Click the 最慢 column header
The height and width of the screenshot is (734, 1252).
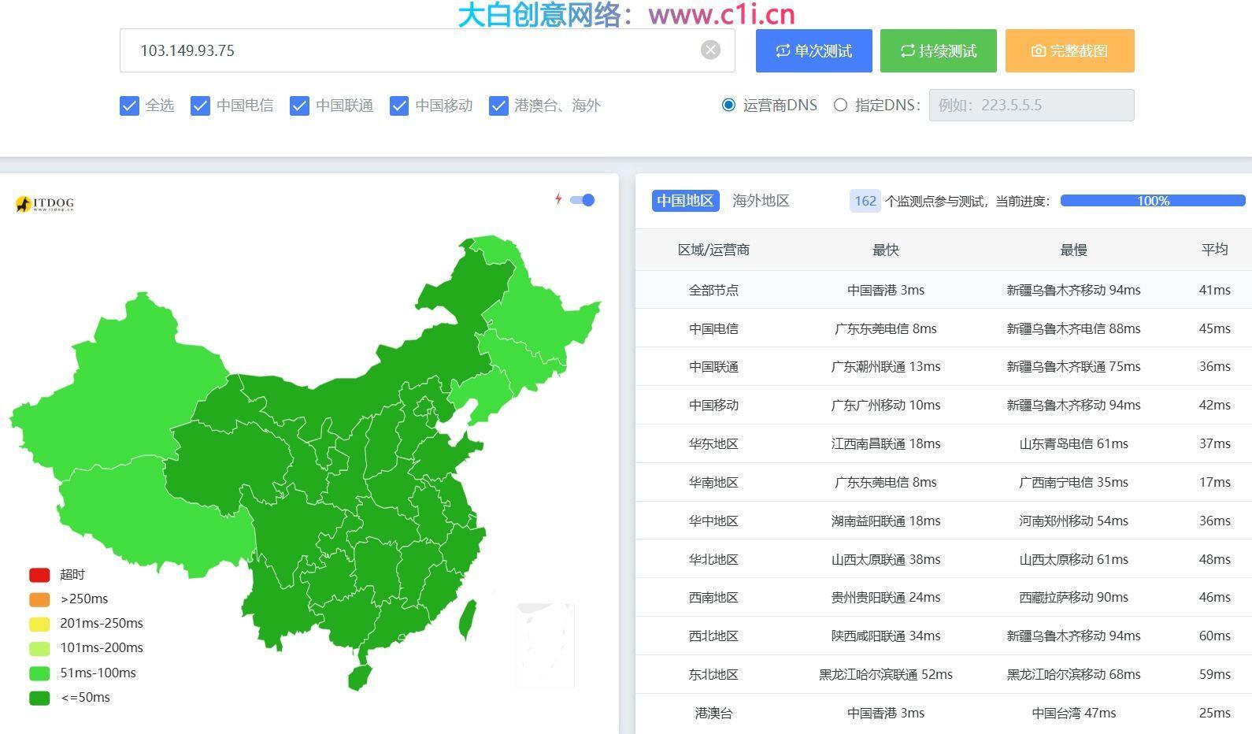coord(1073,250)
